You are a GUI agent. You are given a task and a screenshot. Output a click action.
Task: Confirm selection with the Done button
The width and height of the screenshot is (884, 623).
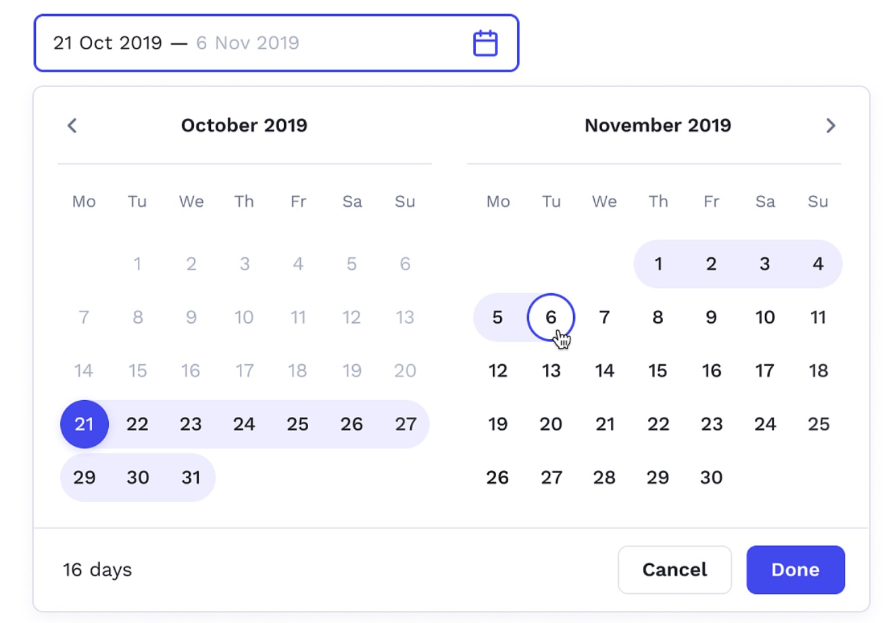[x=795, y=570]
